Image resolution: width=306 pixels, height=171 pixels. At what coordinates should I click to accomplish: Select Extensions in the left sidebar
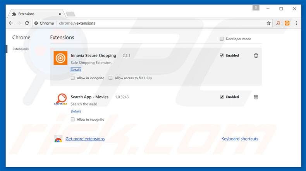click(x=21, y=49)
